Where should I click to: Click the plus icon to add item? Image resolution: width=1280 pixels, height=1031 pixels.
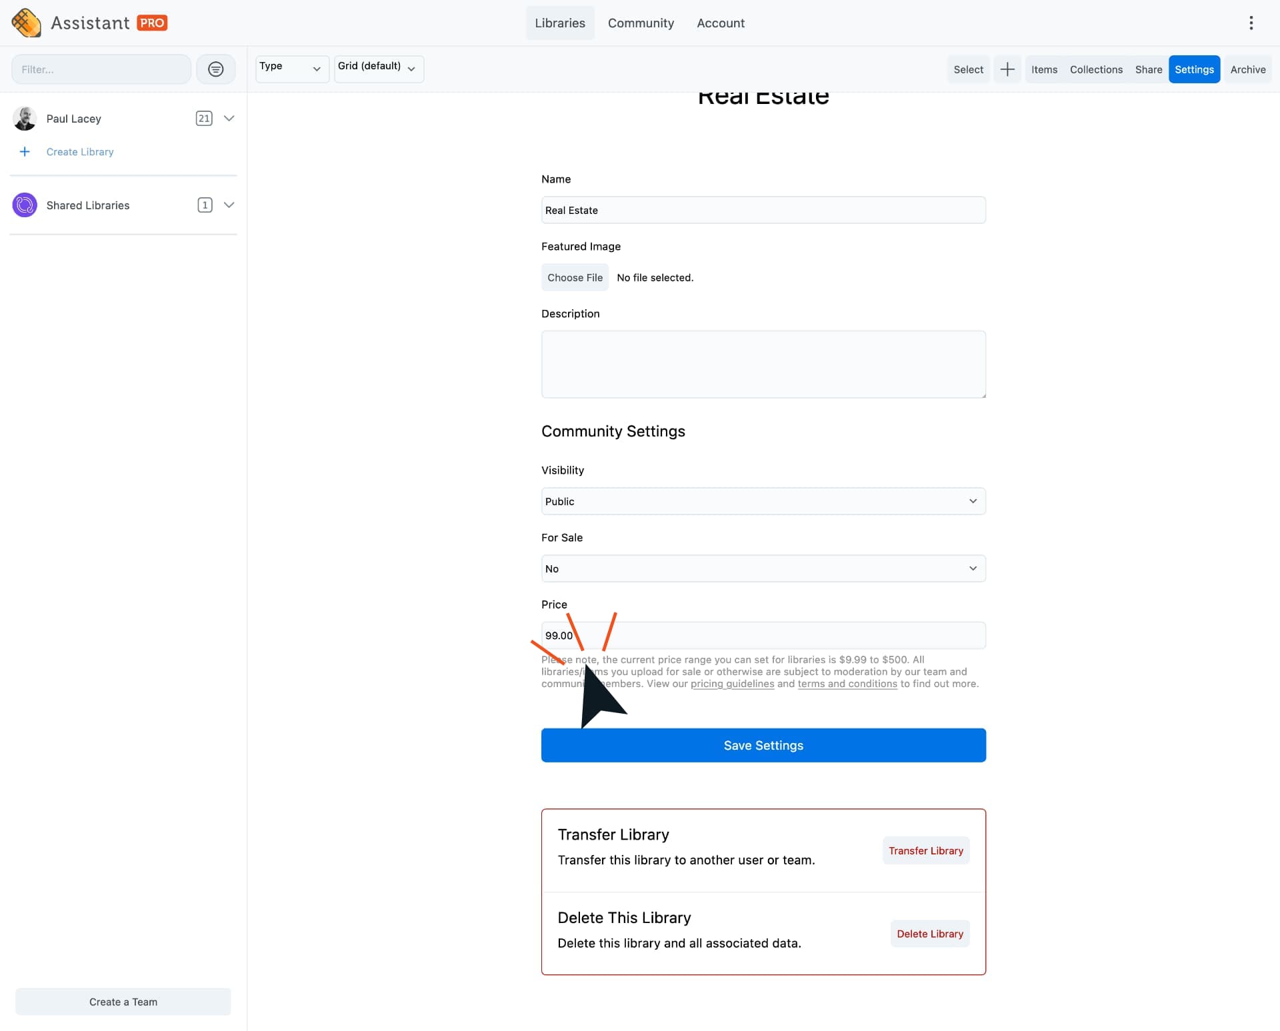click(x=1007, y=69)
